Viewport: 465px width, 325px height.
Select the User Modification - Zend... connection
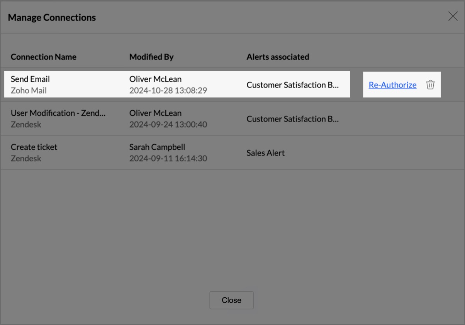pyautogui.click(x=58, y=113)
